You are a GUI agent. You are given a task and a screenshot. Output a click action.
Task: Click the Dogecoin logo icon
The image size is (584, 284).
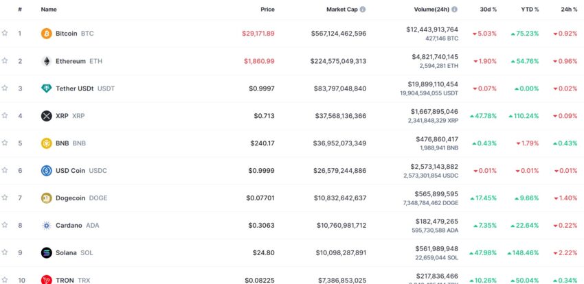[47, 198]
